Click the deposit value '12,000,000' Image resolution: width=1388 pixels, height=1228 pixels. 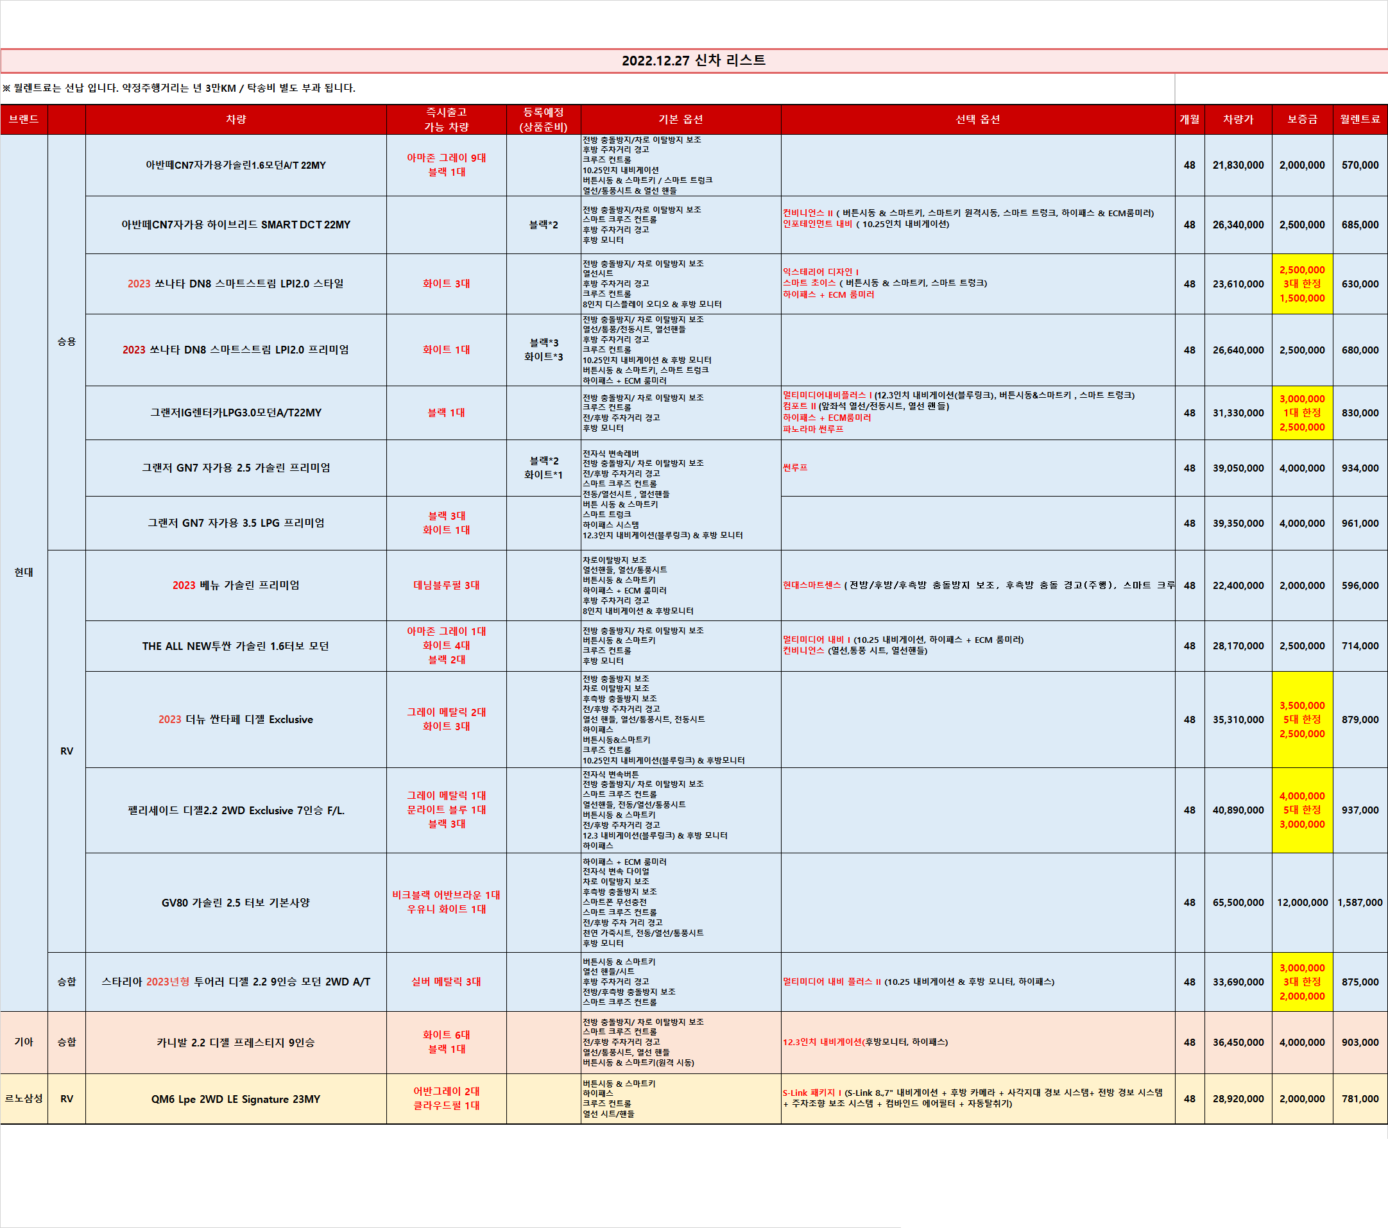(1303, 902)
